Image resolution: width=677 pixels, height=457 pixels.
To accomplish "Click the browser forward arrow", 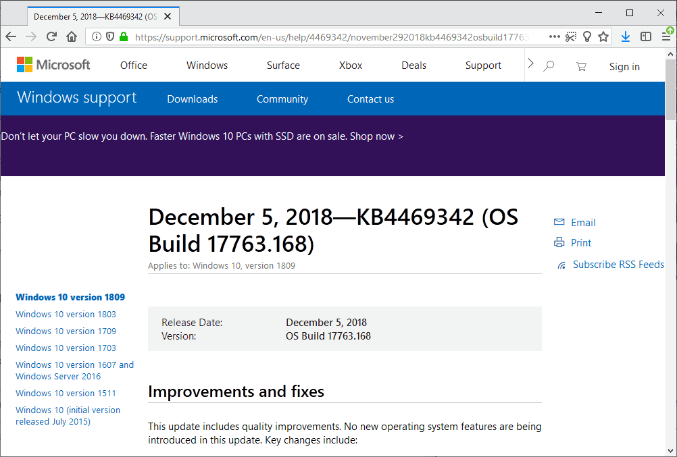I will (x=30, y=36).
